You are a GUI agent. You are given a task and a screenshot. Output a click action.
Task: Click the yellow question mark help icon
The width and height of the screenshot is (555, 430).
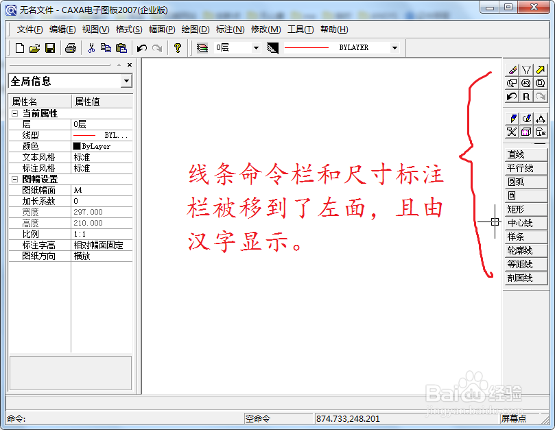click(178, 48)
